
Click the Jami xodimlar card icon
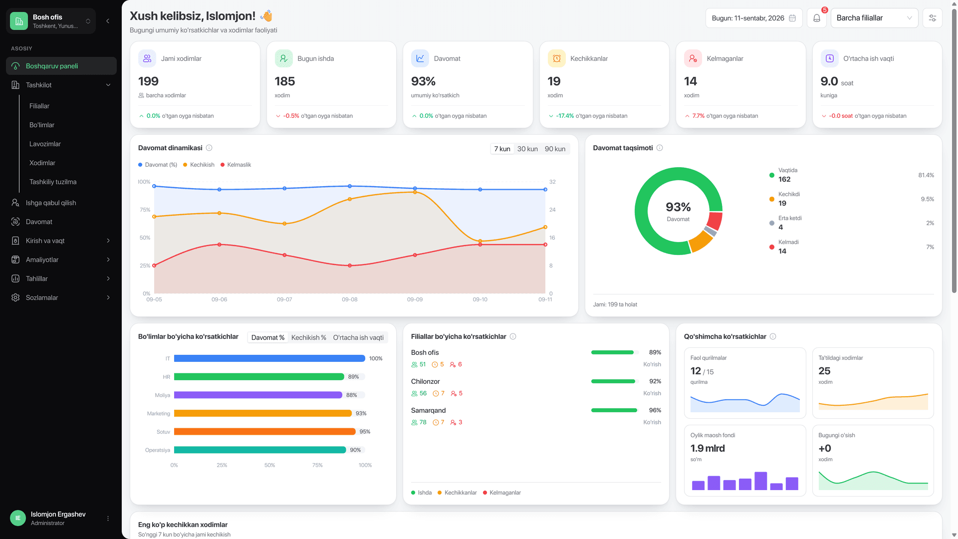click(147, 58)
